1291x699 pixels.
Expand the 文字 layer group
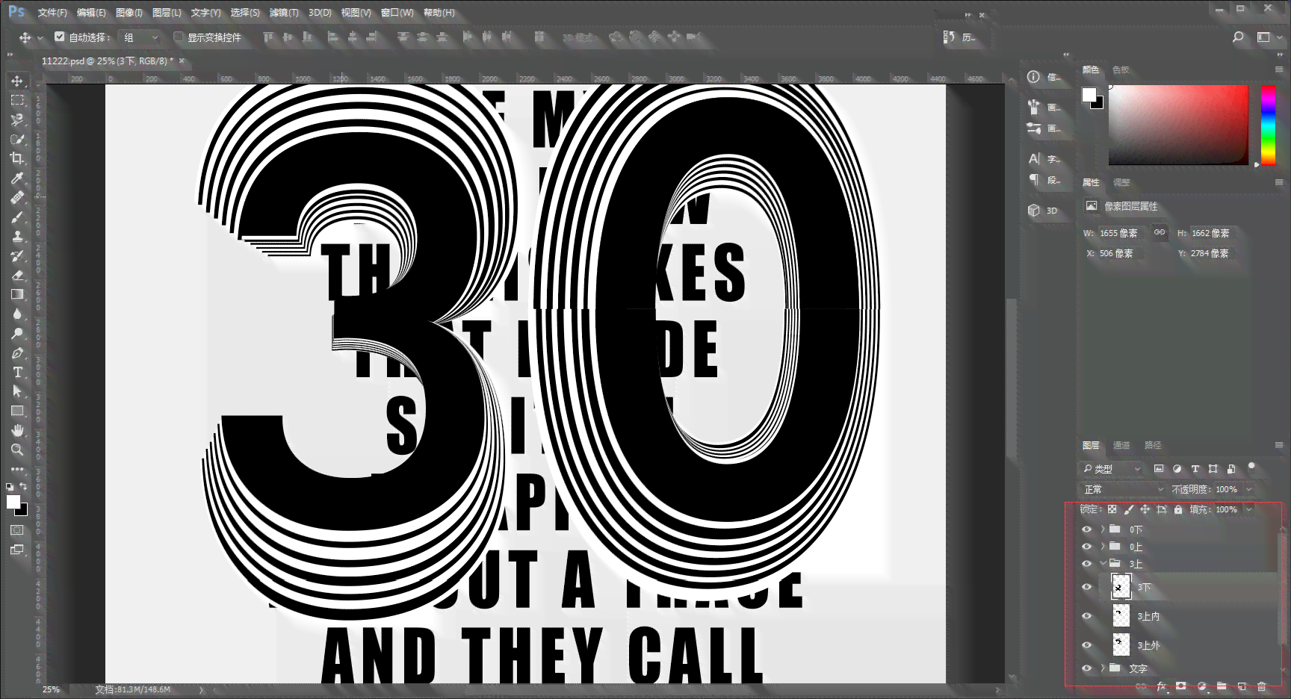[x=1103, y=668]
